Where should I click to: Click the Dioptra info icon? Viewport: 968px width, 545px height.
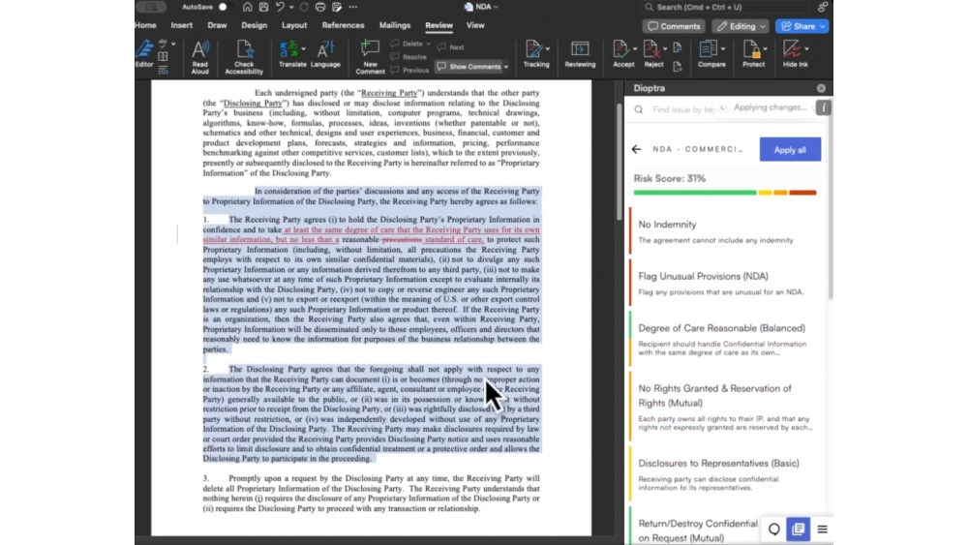[823, 108]
